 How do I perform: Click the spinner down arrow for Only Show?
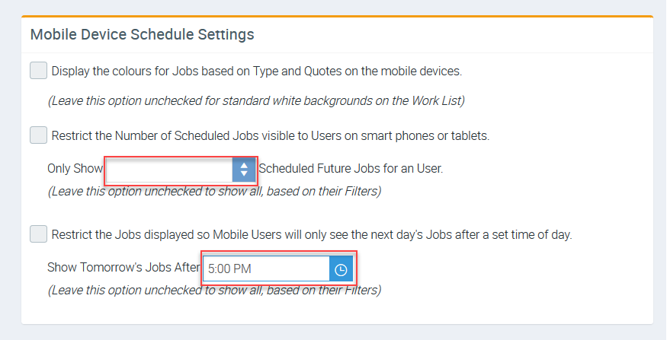pos(244,174)
